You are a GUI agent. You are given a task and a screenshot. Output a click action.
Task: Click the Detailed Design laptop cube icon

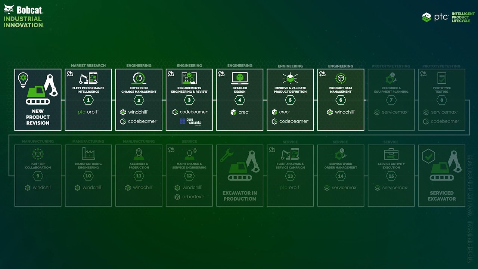[x=240, y=78]
